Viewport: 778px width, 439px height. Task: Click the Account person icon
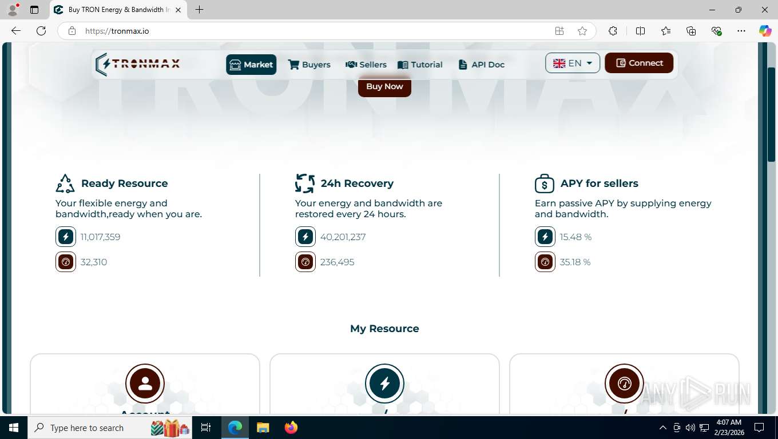coord(145,384)
